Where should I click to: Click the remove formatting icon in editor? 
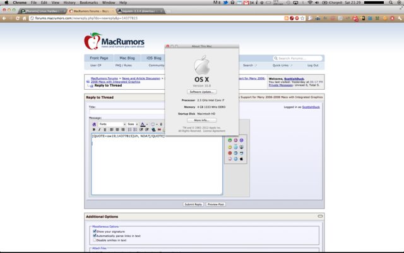click(x=94, y=124)
